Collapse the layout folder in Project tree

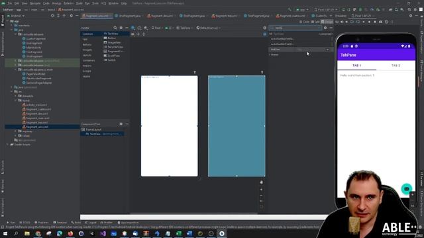[16, 100]
